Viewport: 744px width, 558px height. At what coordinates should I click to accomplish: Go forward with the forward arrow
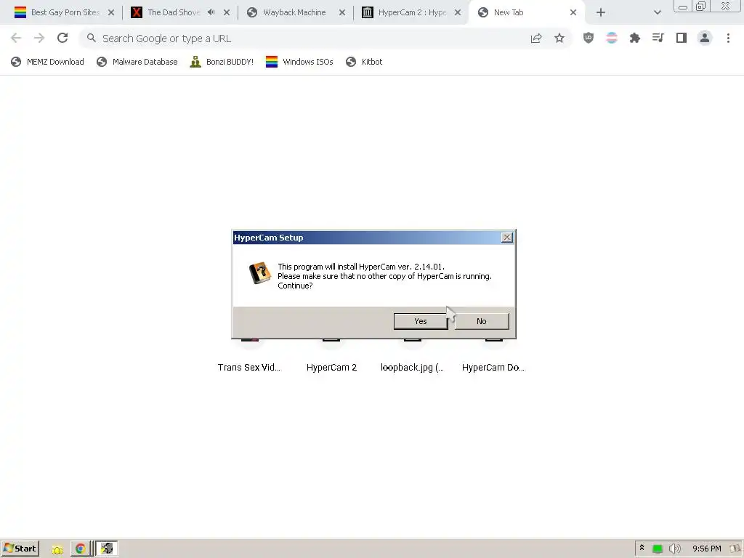coord(39,38)
